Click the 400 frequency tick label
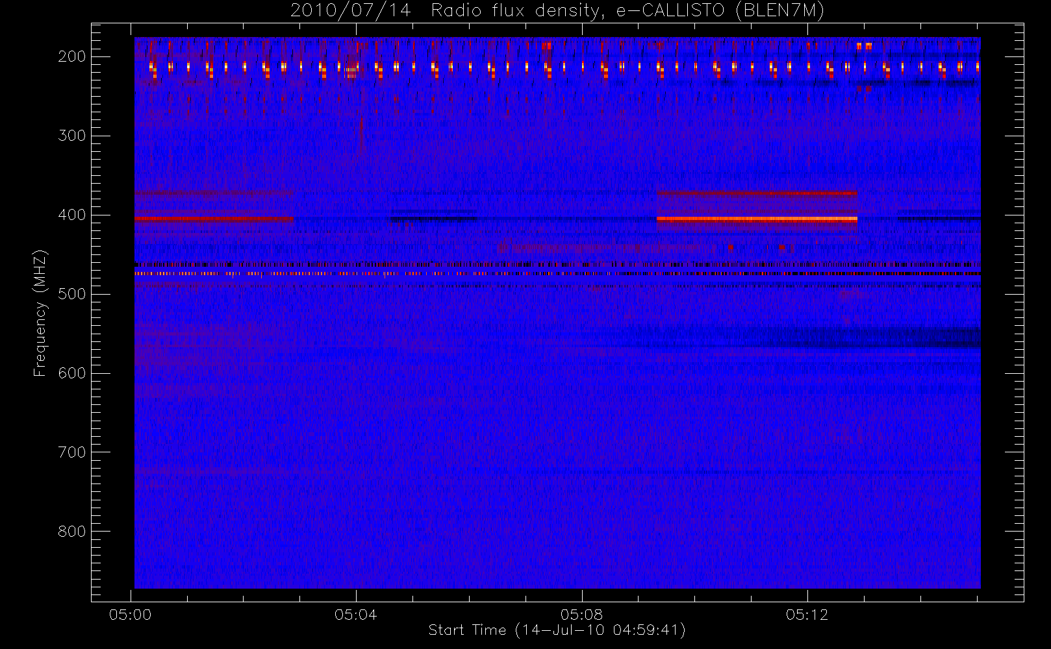This screenshot has width=1051, height=649. tap(71, 215)
